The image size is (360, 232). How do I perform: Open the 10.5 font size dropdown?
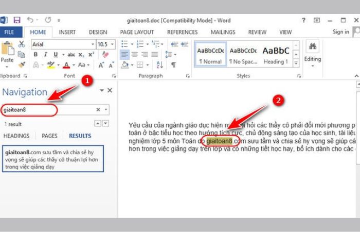pyautogui.click(x=112, y=44)
